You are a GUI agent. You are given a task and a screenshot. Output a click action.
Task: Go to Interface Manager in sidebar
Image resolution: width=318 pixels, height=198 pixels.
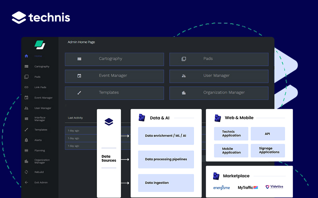click(x=40, y=119)
